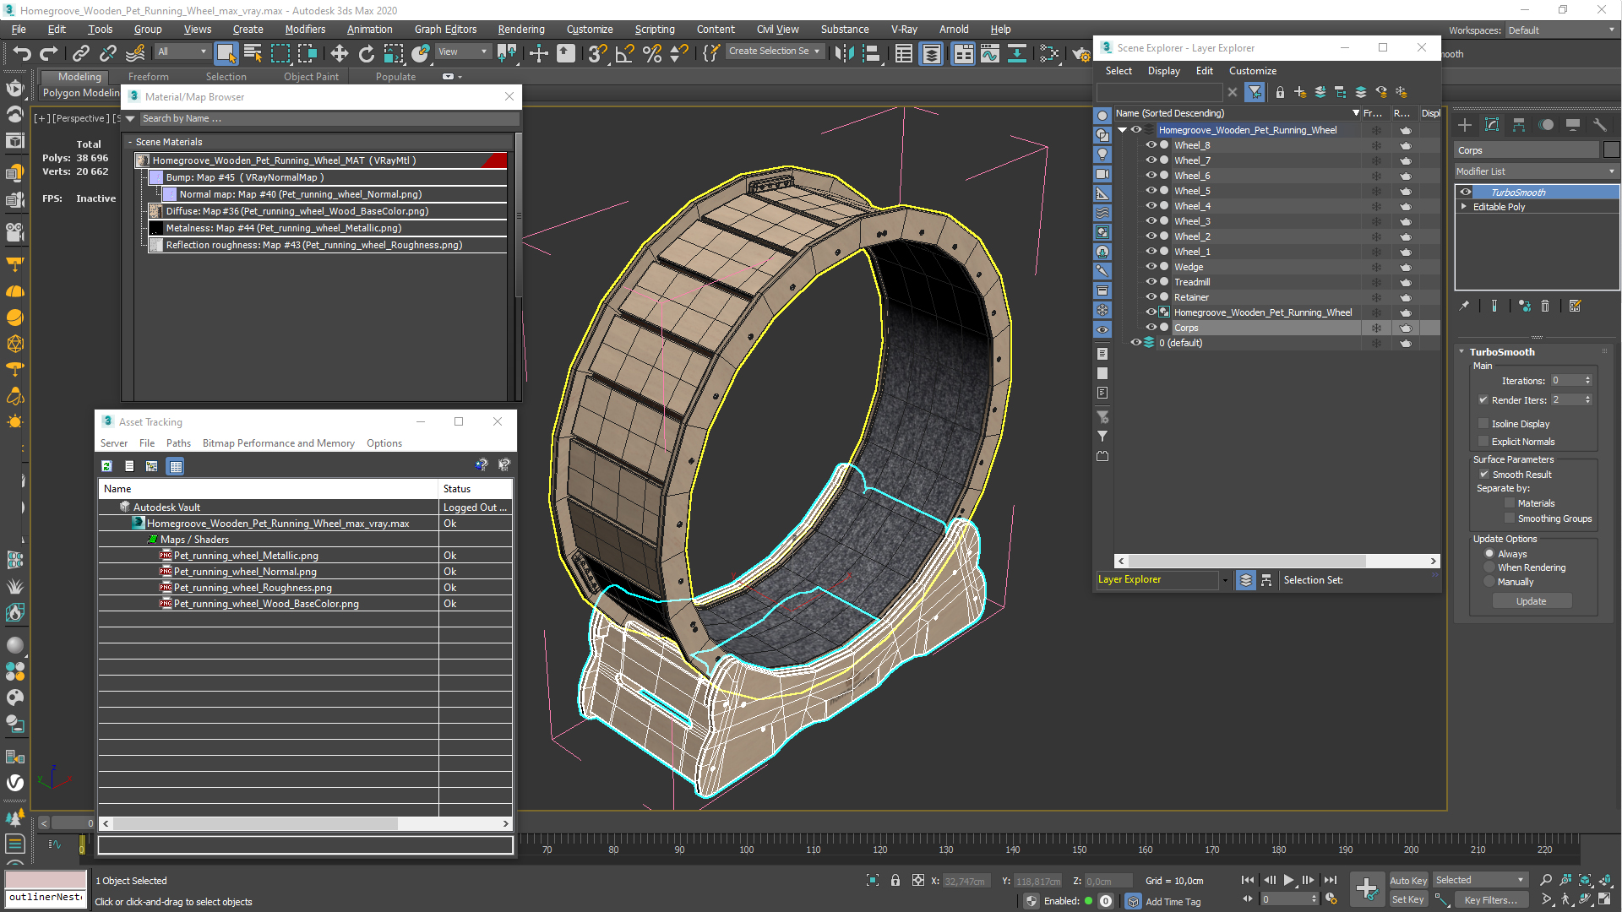Activate the Bind to Space Warp tool

coord(135,53)
